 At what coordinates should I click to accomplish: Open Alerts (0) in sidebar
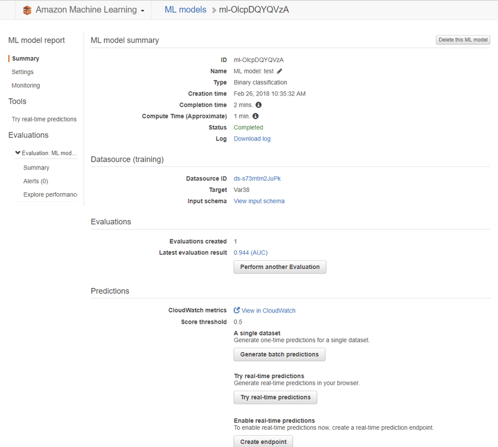[36, 181]
